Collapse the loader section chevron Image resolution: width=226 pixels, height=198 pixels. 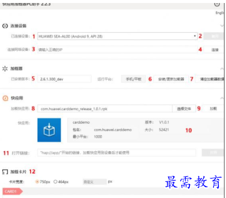(x=222, y=69)
